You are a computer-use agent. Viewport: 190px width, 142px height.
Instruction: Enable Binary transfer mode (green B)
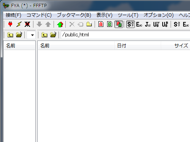pos(110,24)
